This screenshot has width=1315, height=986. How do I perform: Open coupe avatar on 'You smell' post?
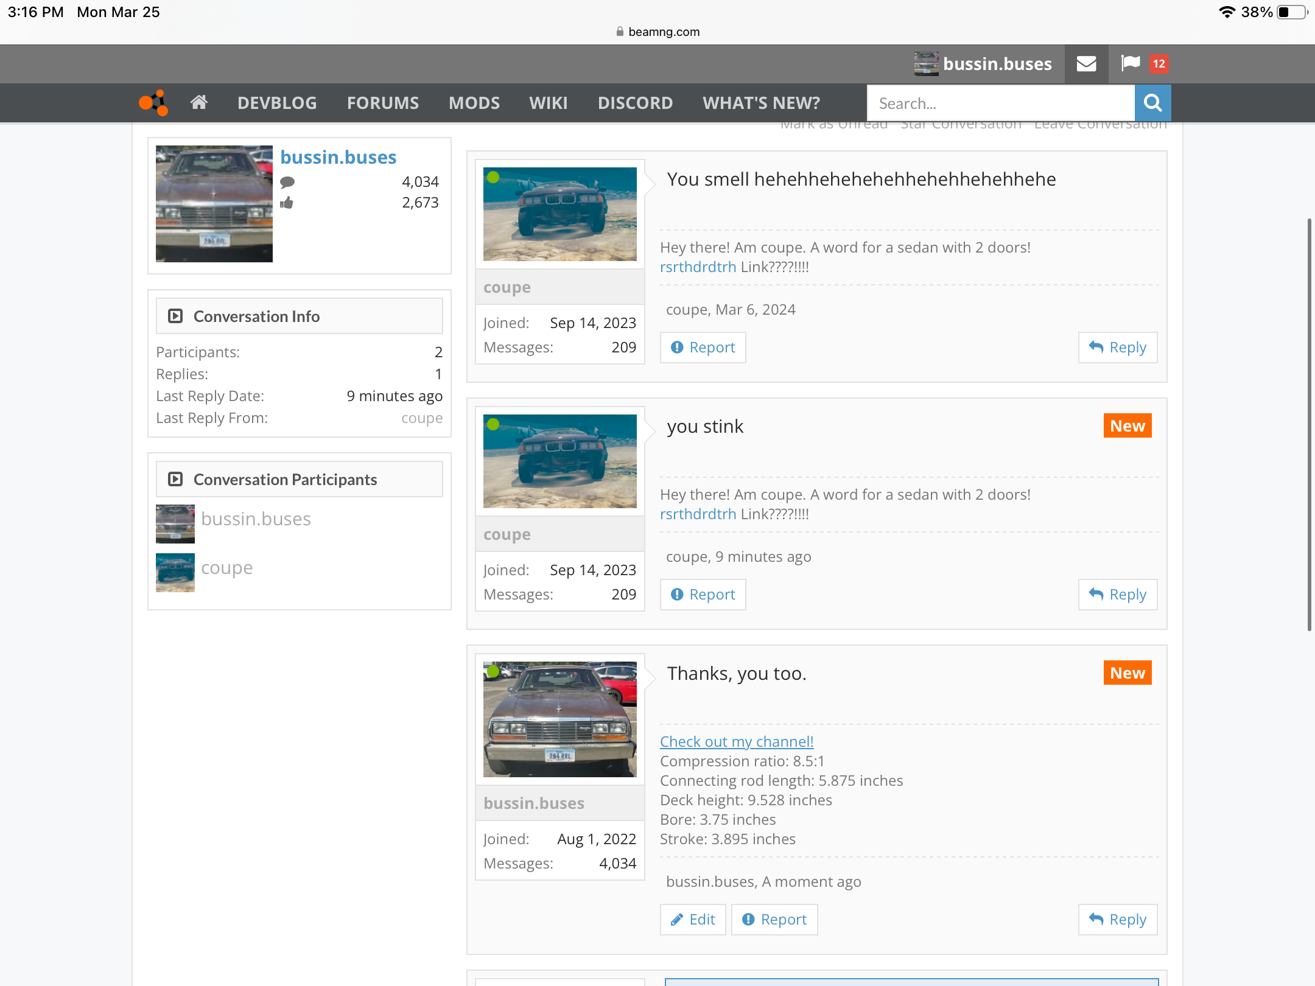(560, 214)
